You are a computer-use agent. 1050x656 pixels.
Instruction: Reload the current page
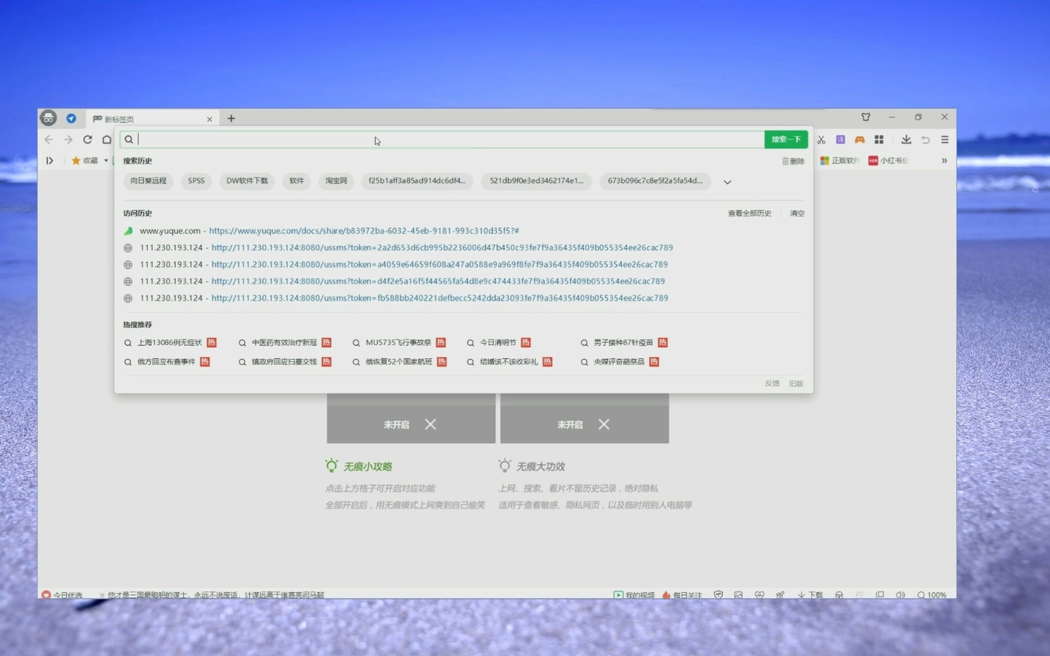pos(87,139)
